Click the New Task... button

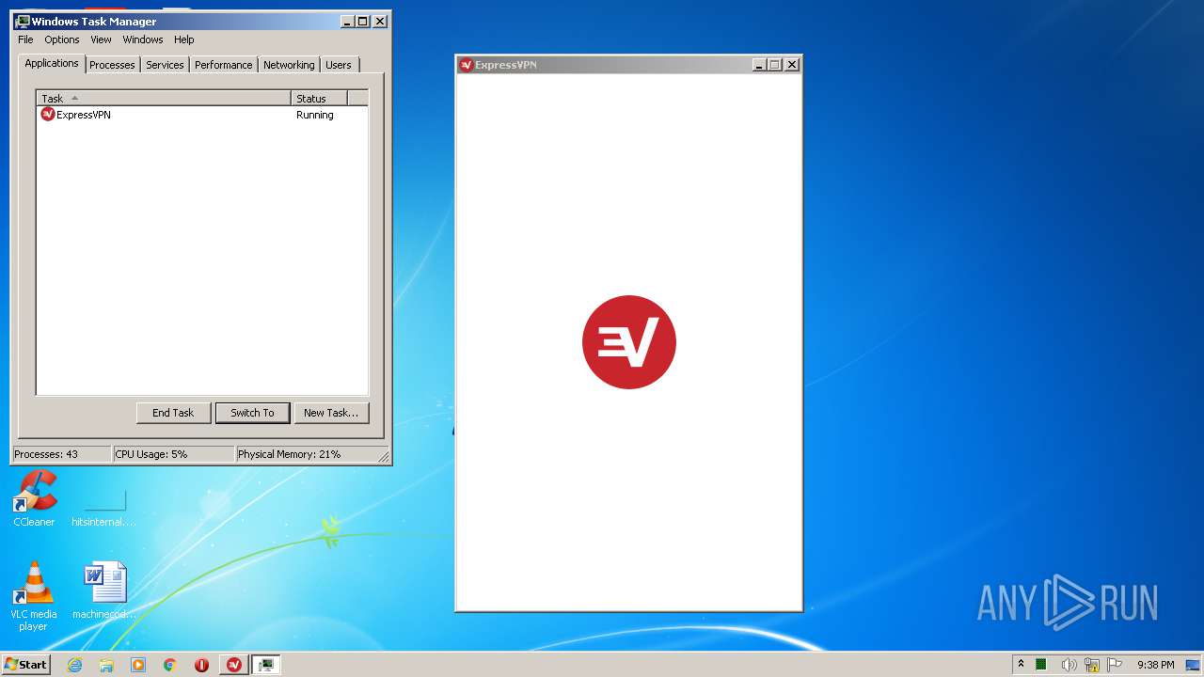click(x=331, y=413)
